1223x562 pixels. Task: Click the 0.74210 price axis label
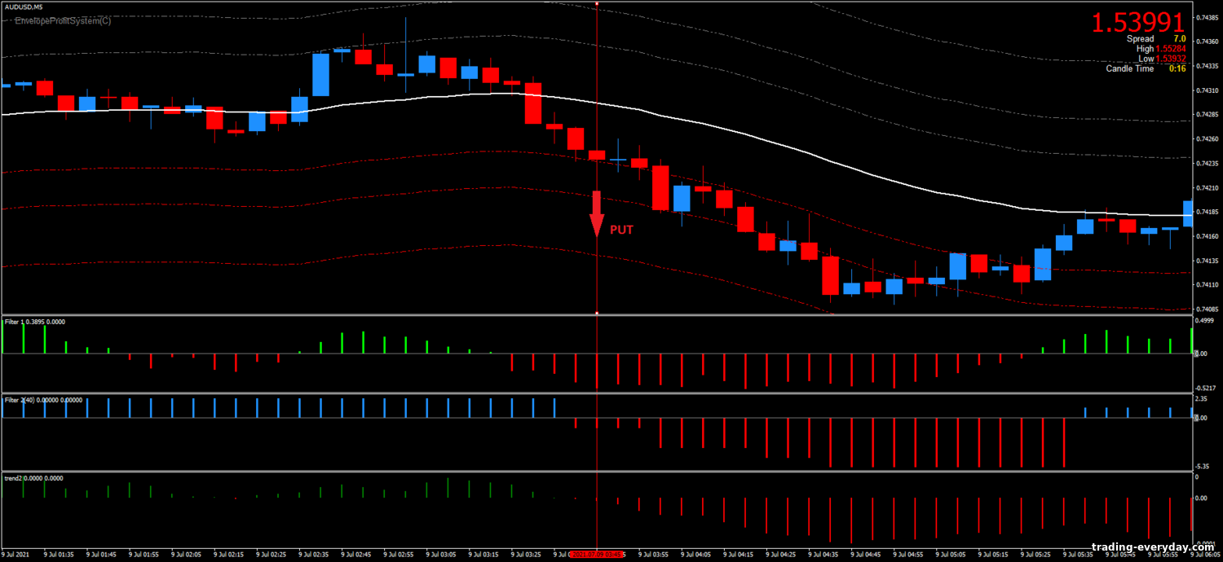click(x=1208, y=187)
